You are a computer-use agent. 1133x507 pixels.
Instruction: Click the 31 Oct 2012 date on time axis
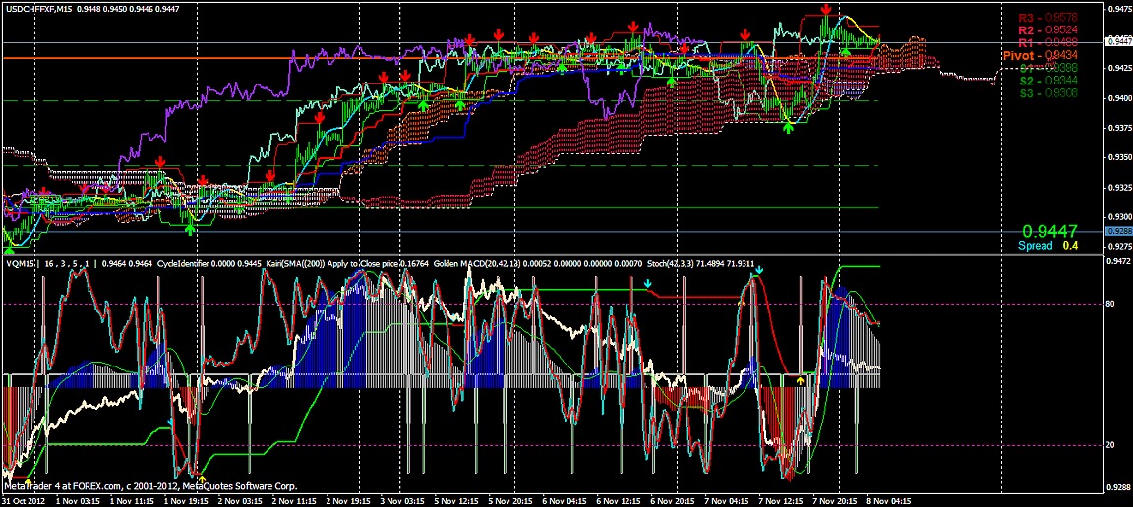pyautogui.click(x=24, y=500)
